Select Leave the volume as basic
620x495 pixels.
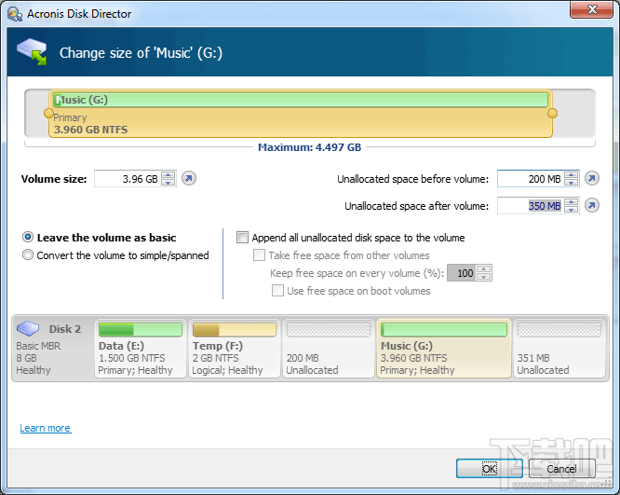pos(28,237)
